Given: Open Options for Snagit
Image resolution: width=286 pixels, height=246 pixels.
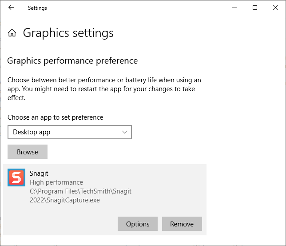Looking at the screenshot, I should click(137, 224).
